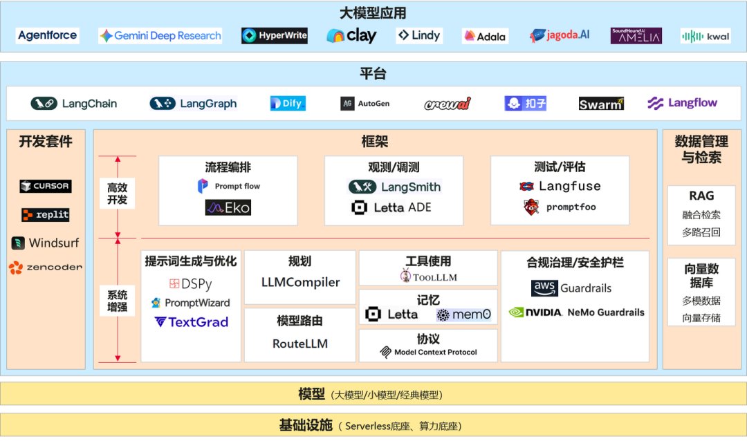Image resolution: width=747 pixels, height=441 pixels.
Task: Select the 开发套件 heading
Action: (x=46, y=142)
